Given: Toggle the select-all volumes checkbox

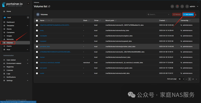Looking at the screenshot, I should click(x=37, y=20).
